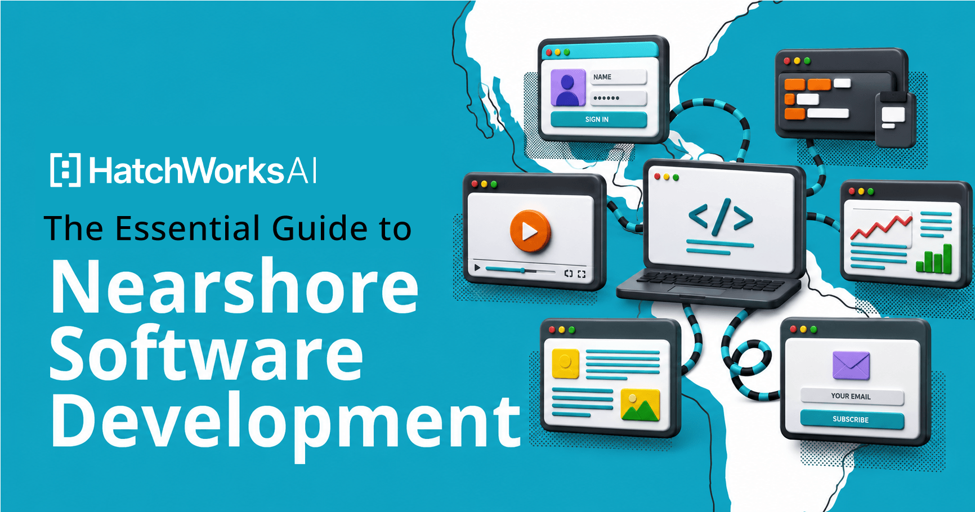This screenshot has height=512, width=975.
Task: Click the video progress slider bar
Action: tap(521, 271)
